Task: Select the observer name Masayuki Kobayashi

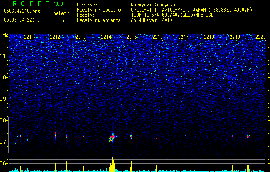Action: tap(154, 5)
